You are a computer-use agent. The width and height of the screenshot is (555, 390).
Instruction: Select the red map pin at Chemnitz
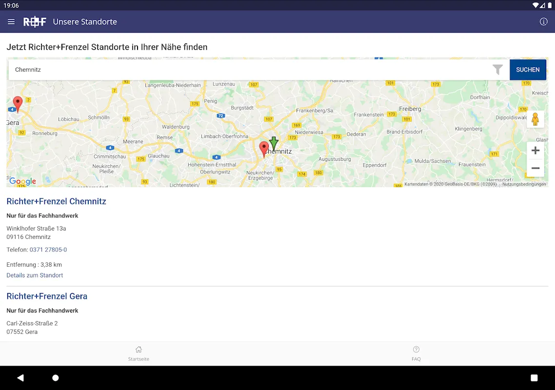click(x=264, y=149)
